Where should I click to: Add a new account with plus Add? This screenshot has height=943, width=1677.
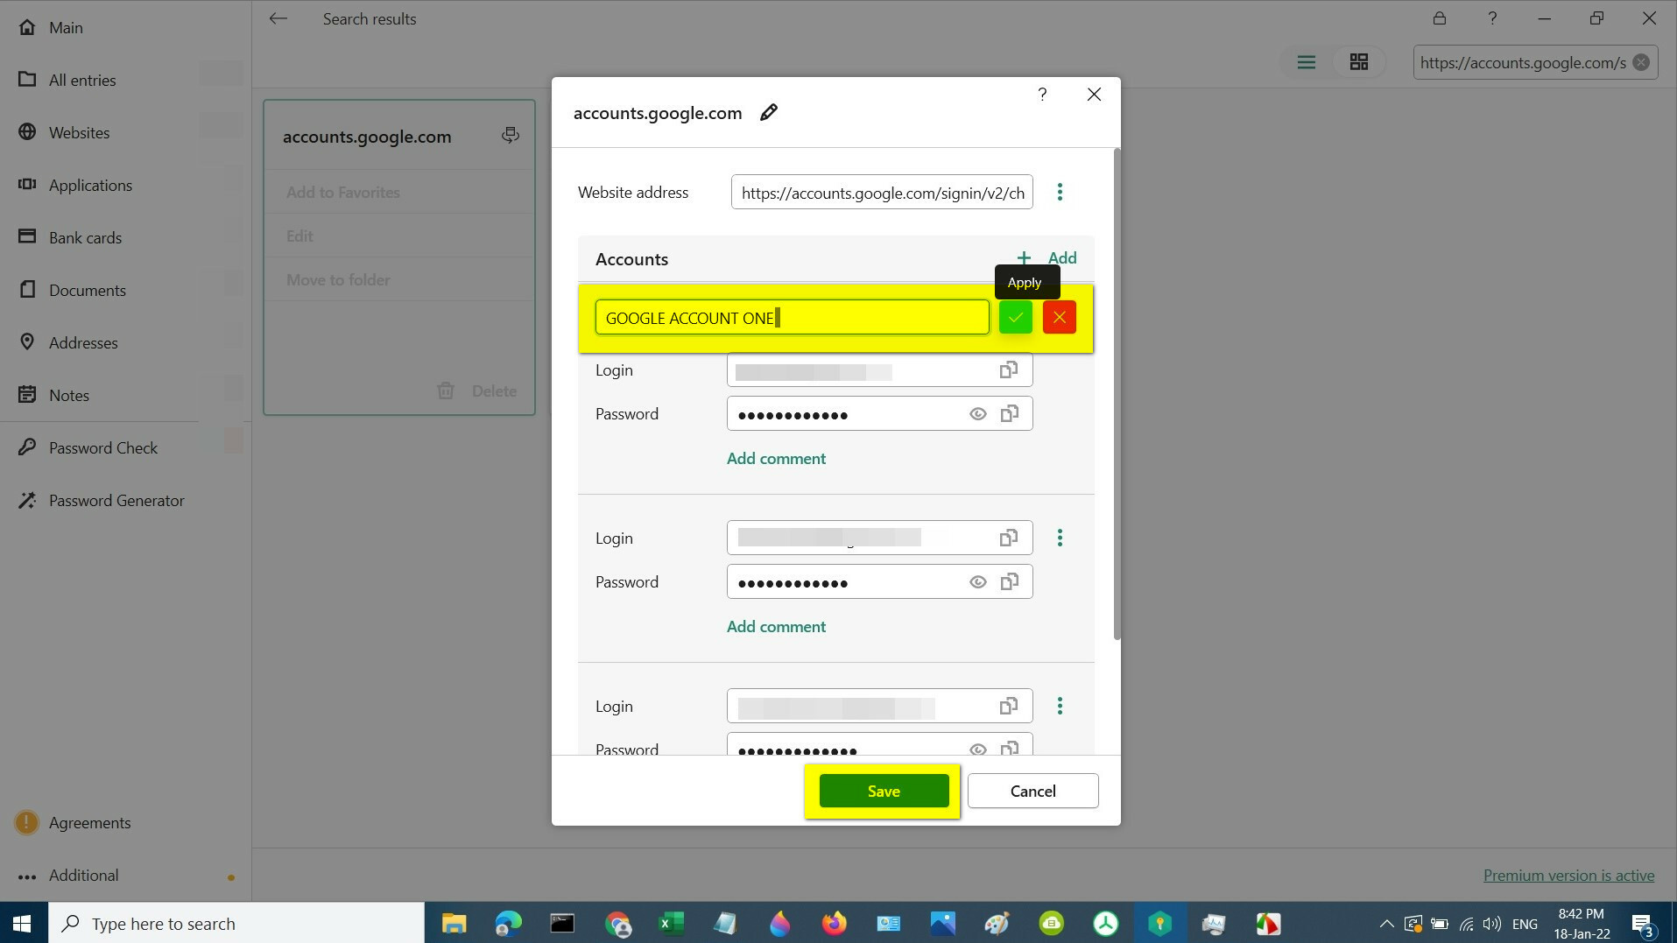1046,257
